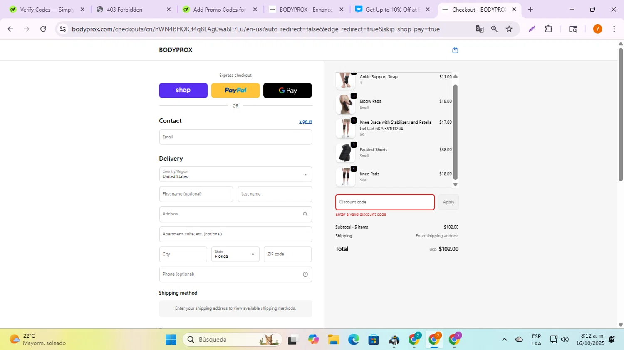Open the tab search side panel icon
The image size is (624, 350).
click(x=573, y=29)
